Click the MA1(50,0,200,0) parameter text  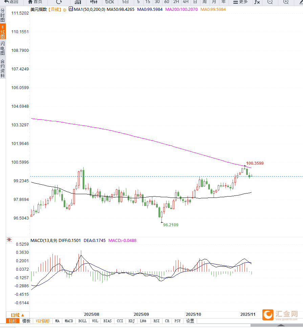tap(89, 9)
